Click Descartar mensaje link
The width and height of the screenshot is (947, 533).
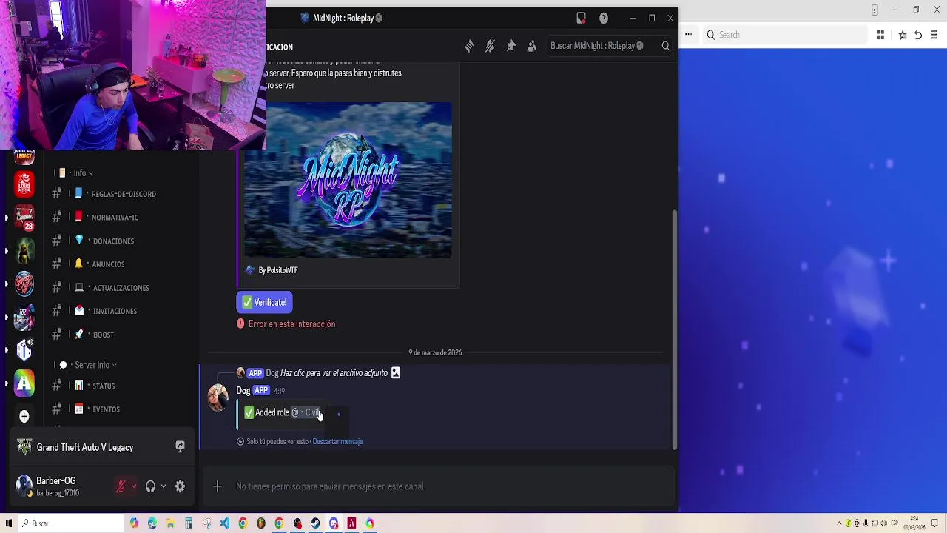pos(337,442)
